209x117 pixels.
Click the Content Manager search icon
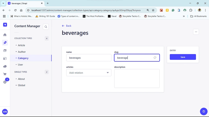(x=46, y=27)
